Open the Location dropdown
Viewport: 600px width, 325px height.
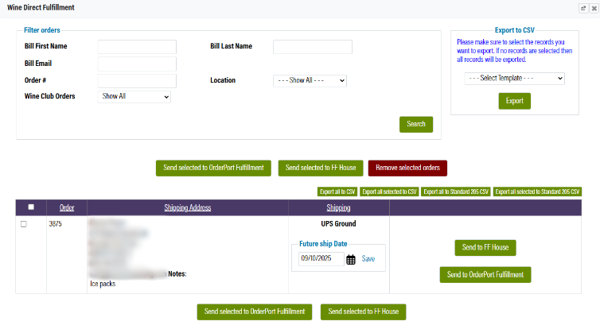click(x=310, y=80)
